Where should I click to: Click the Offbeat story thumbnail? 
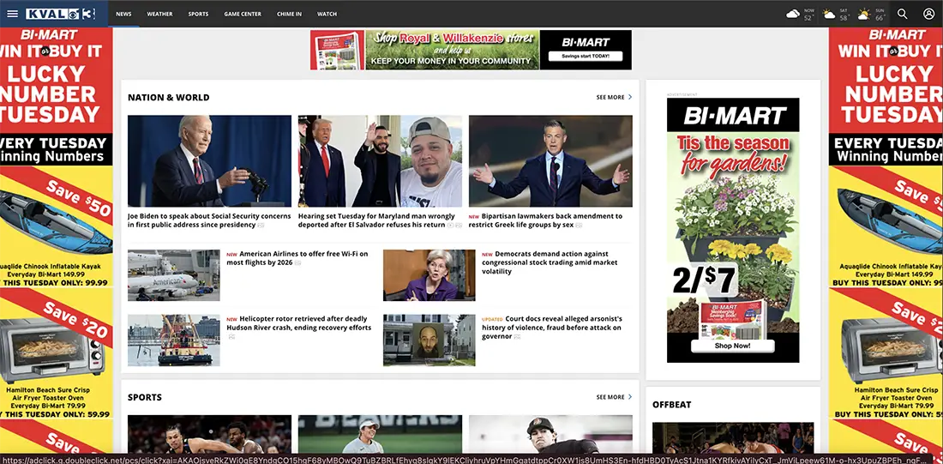click(x=733, y=437)
